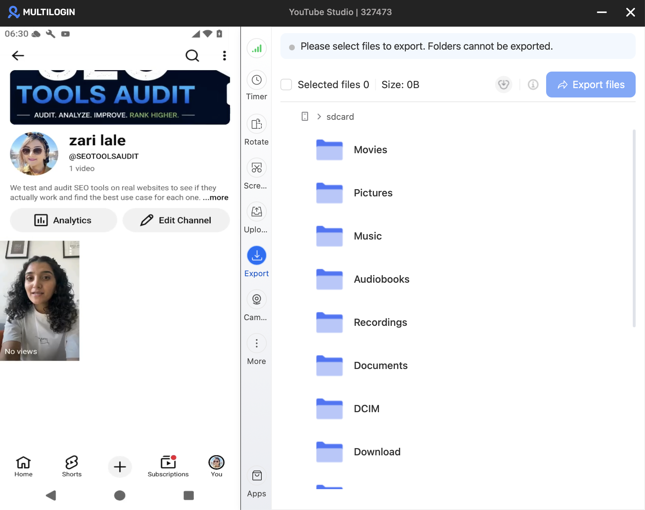Expand description with ...more link
Image resolution: width=645 pixels, height=510 pixels.
[215, 197]
